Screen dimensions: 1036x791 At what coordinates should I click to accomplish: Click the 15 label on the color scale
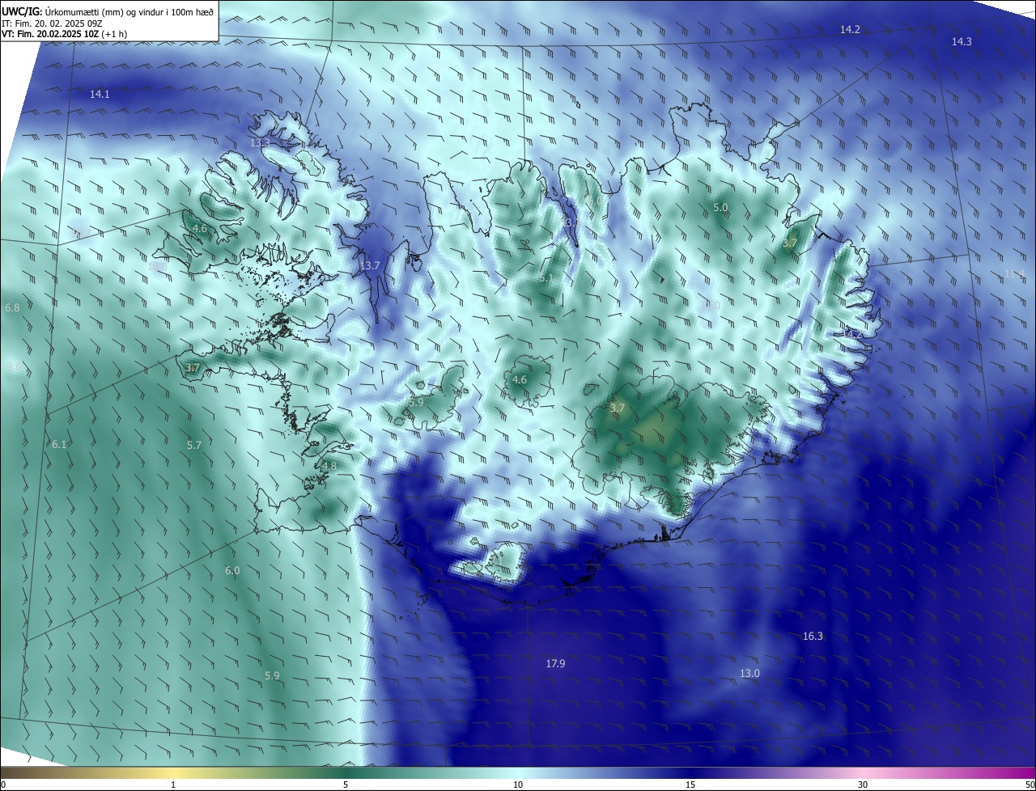tap(690, 785)
